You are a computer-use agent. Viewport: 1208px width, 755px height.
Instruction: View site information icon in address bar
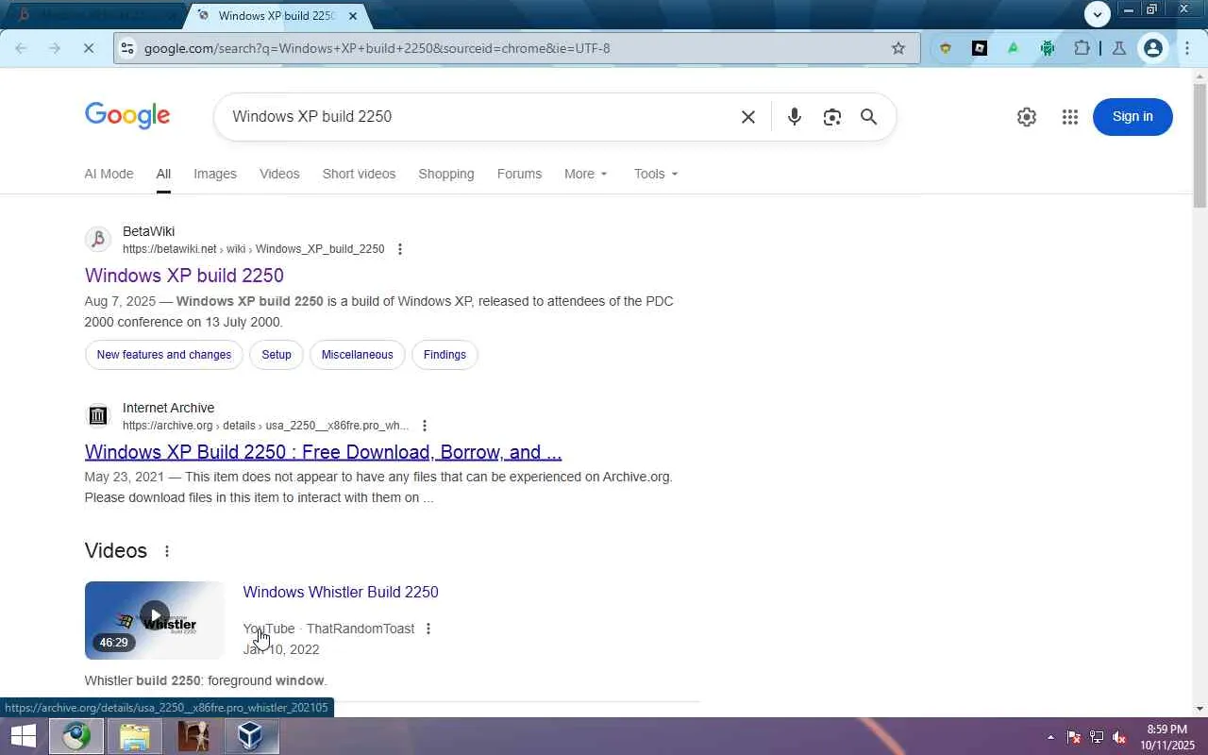point(127,48)
